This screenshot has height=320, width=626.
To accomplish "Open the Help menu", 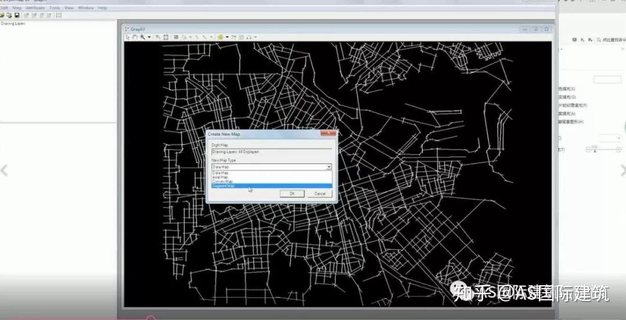I will 102,8.
